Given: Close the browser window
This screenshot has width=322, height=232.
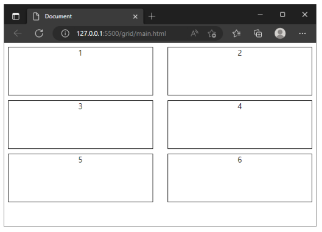Looking at the screenshot, I should (x=305, y=15).
